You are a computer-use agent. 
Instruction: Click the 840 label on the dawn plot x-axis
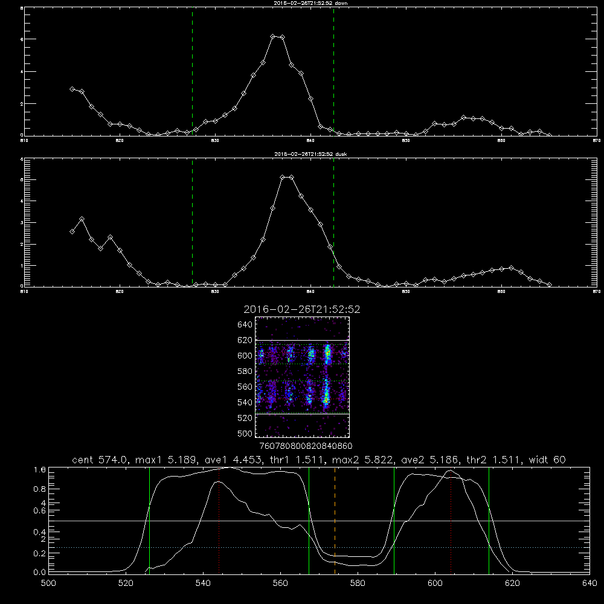click(310, 141)
